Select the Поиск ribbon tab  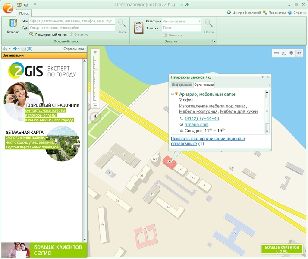24,13
